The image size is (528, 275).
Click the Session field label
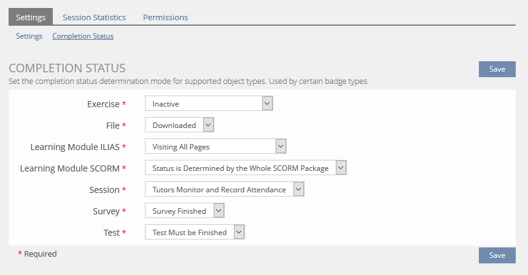tap(104, 190)
